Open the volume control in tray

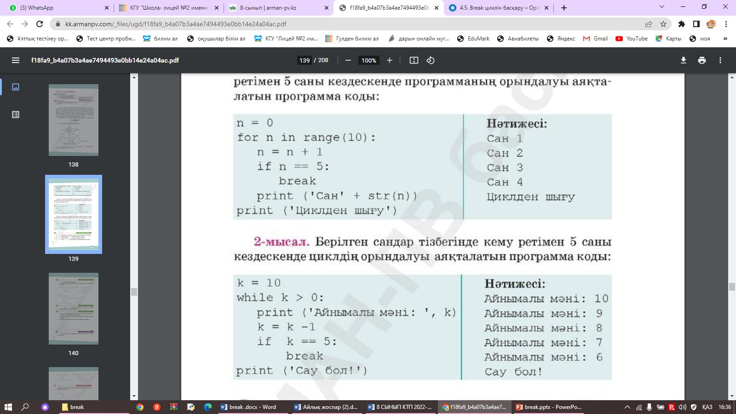coord(682,407)
